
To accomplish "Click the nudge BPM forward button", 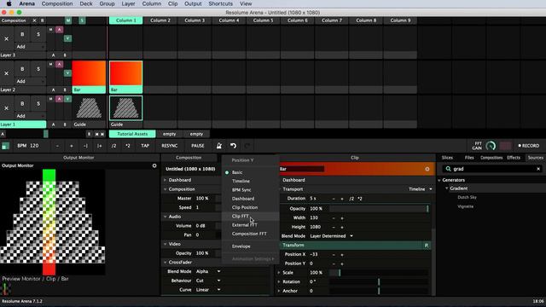I will (x=99, y=146).
